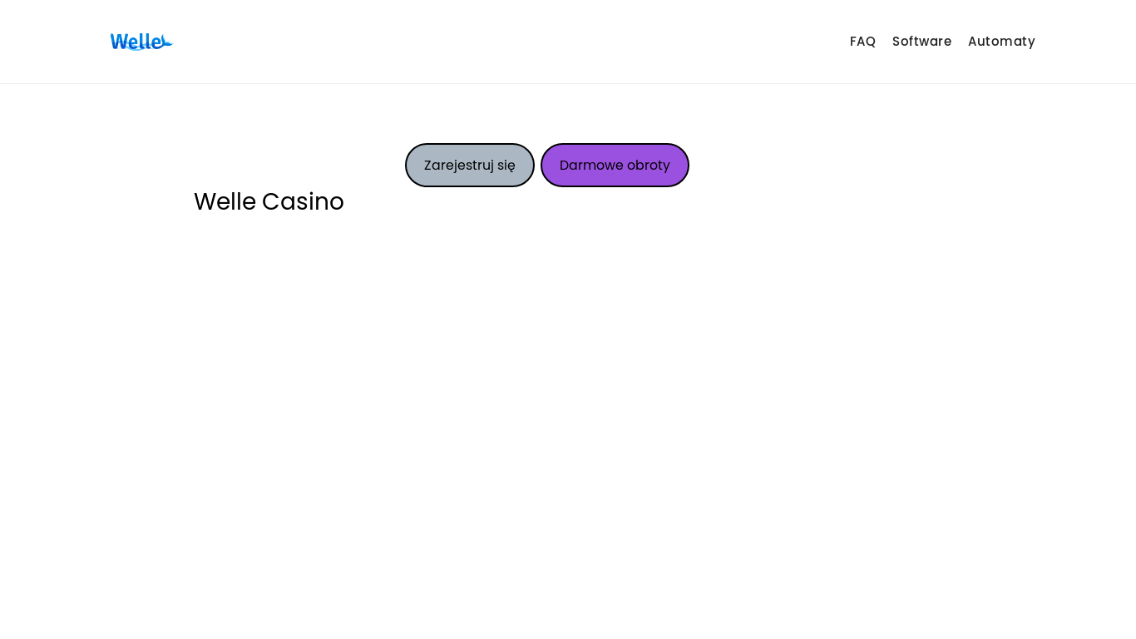The image size is (1136, 639).
Task: Select the Welle Casino heading text
Action: point(269,201)
